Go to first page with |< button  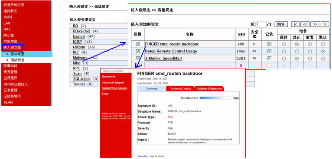coord(295,24)
